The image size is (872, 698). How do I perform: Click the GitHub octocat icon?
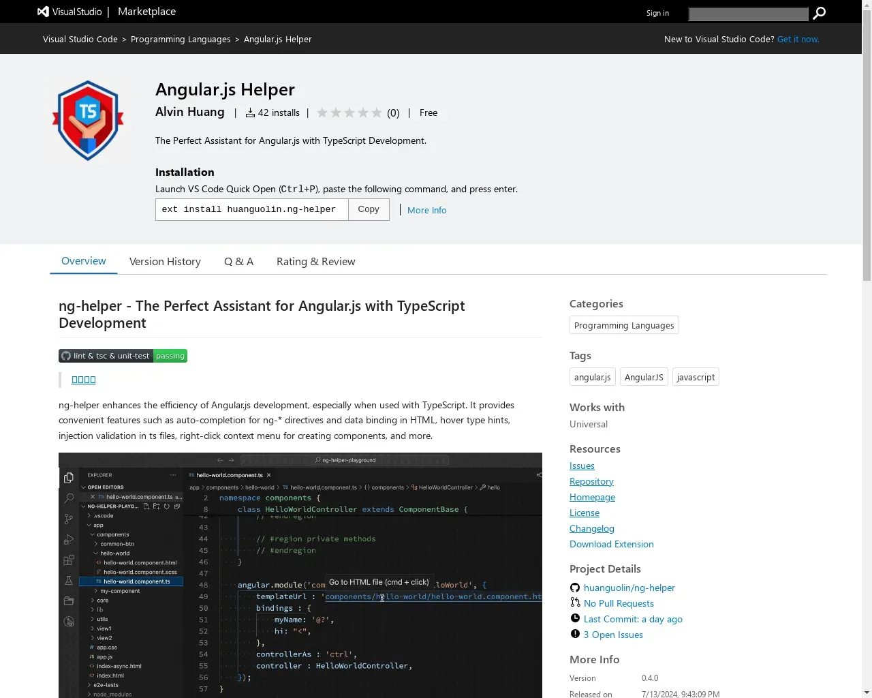pos(575,588)
